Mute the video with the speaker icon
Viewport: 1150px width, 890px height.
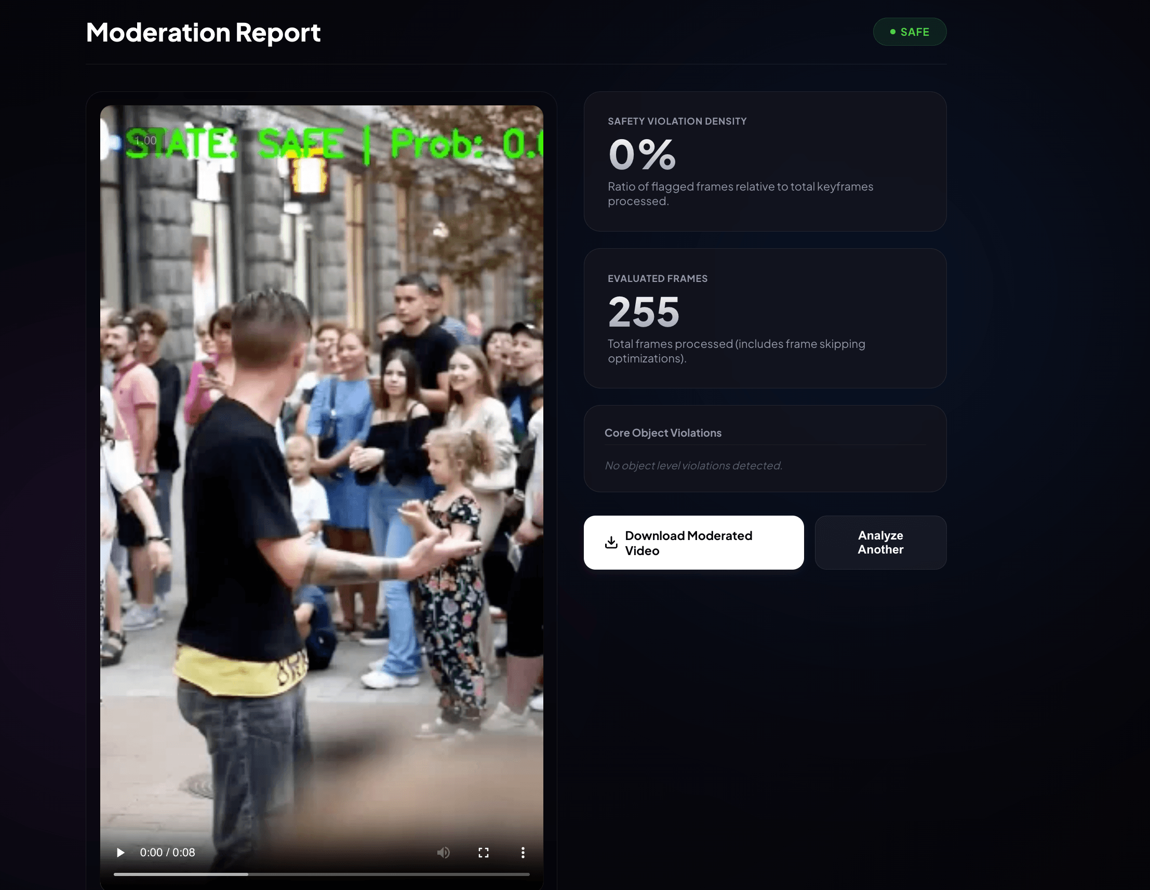pos(444,852)
